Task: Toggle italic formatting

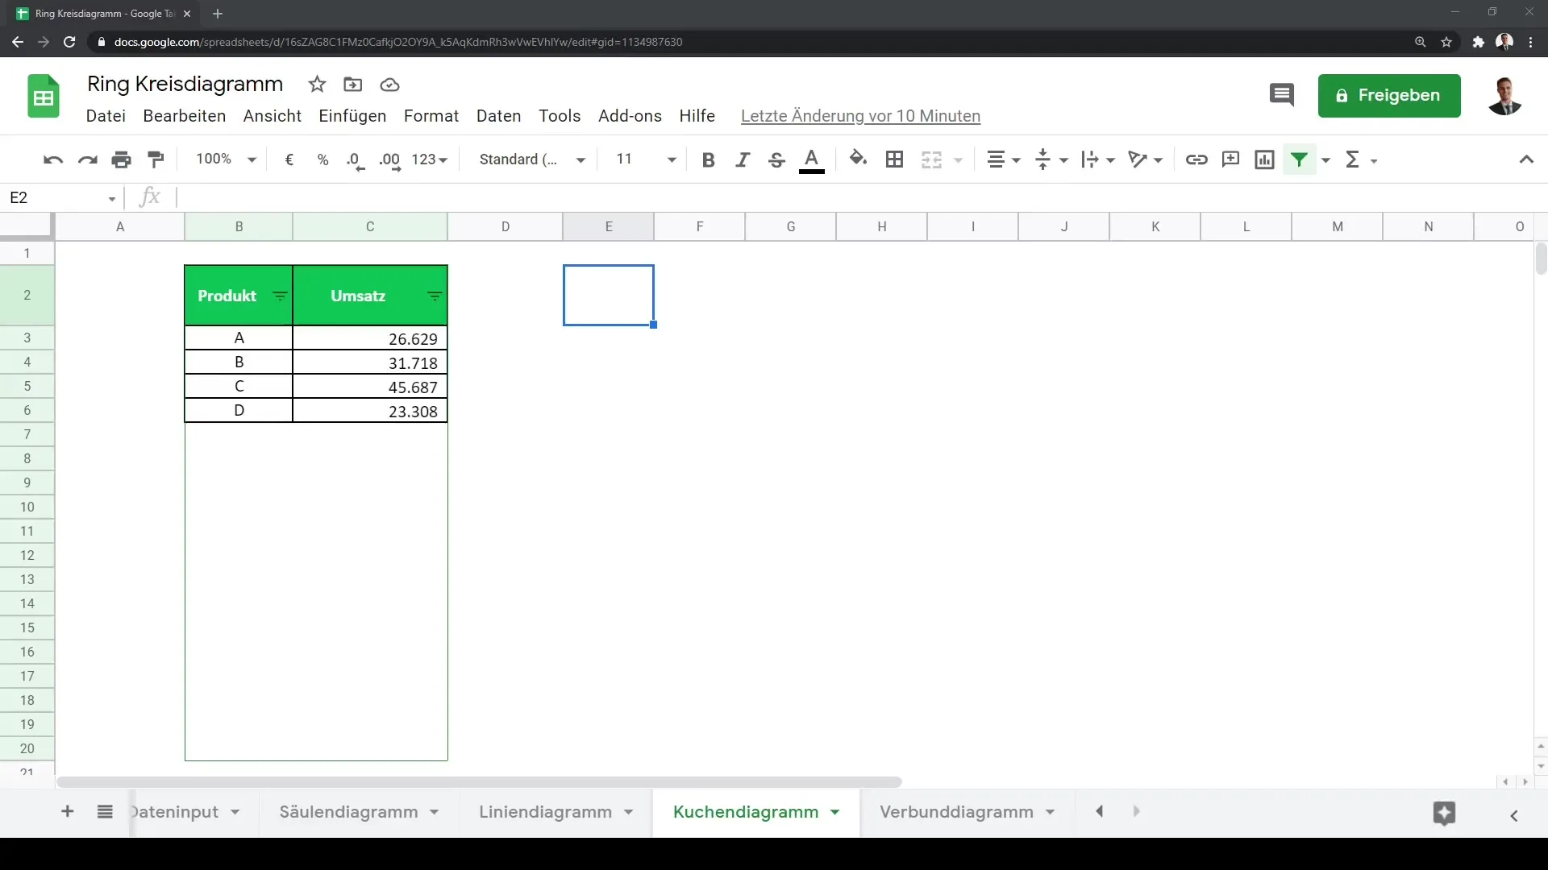Action: click(743, 159)
